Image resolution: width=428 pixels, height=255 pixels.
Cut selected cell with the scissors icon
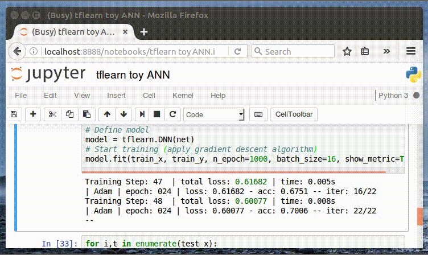pos(52,114)
